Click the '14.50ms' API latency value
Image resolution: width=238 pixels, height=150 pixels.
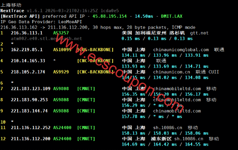[144, 16]
